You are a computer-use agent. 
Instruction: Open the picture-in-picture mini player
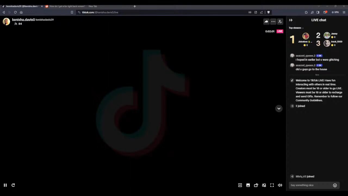(x=264, y=185)
